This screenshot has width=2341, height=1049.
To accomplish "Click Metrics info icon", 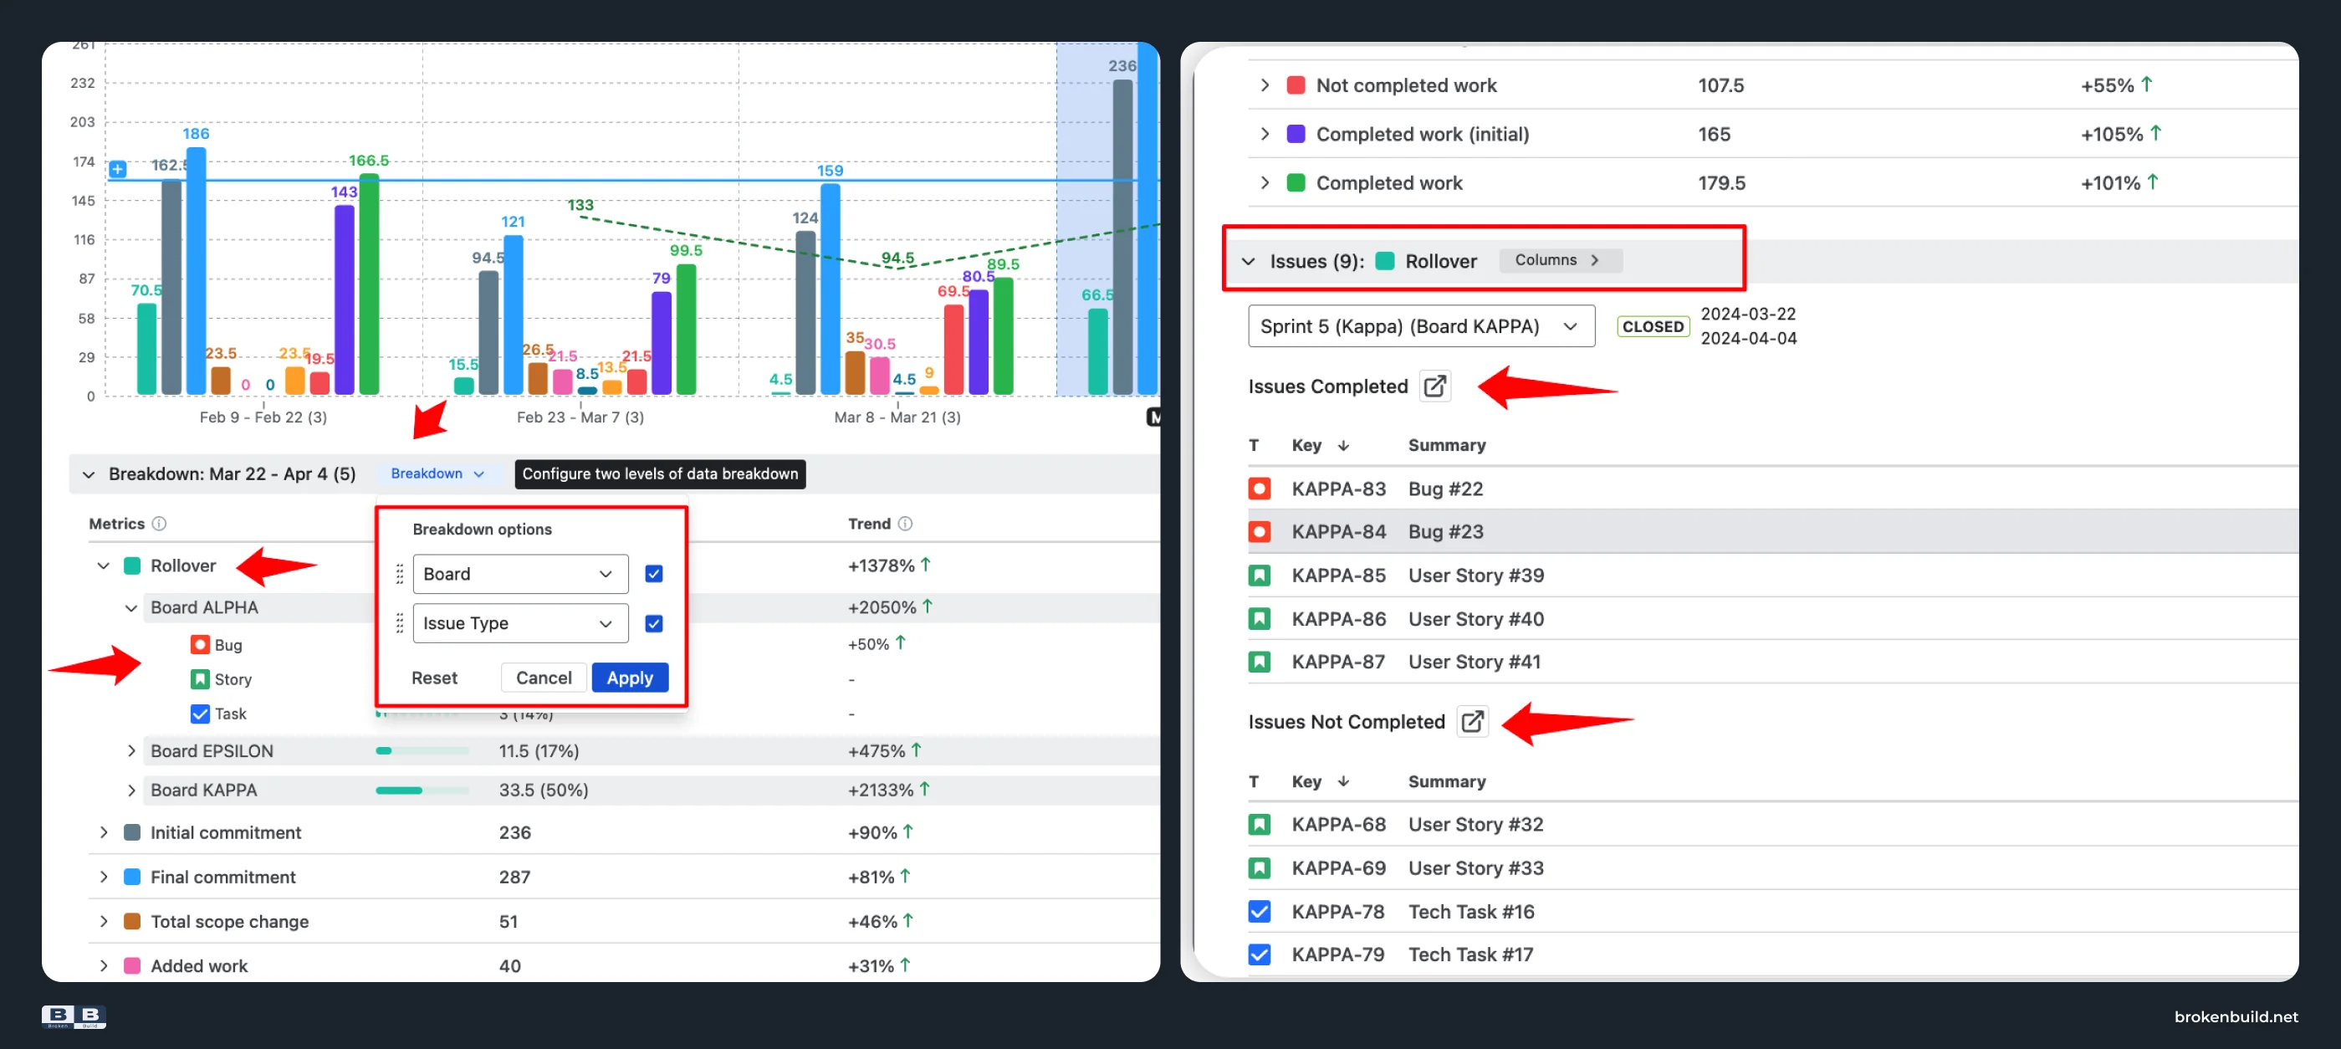I will [x=159, y=524].
